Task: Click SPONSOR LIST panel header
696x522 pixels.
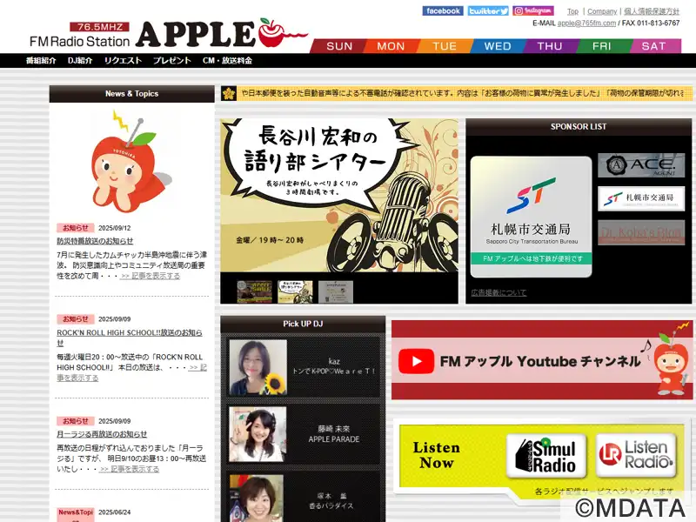Action: (x=579, y=126)
